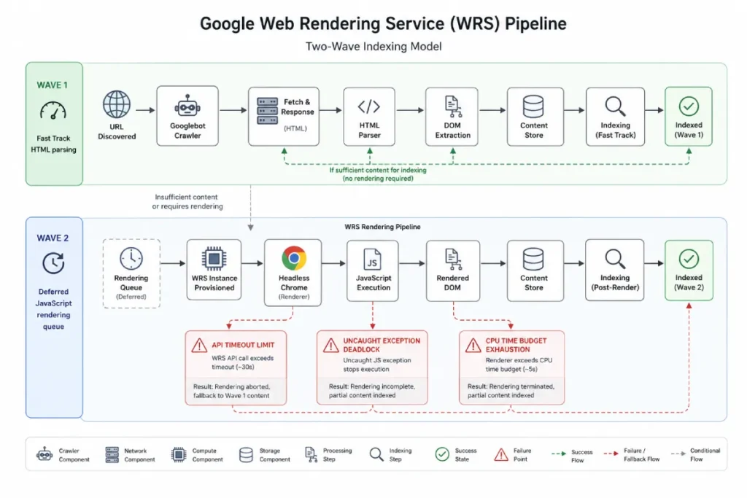Select the 'UNCAUGHT EXCEPTION DEADLOCK' heading
The height and width of the screenshot is (498, 747).
click(382, 345)
